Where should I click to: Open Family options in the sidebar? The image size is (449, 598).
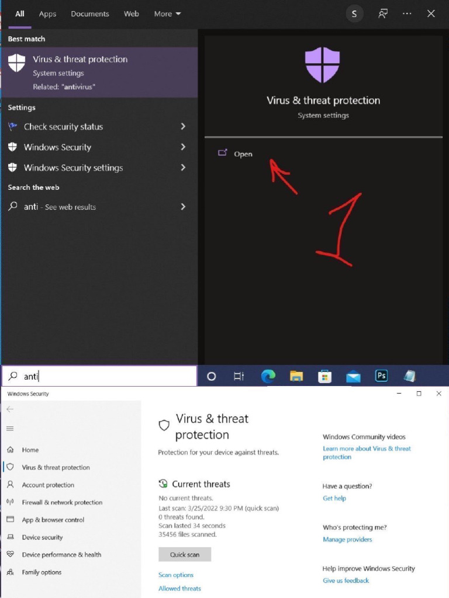point(42,572)
